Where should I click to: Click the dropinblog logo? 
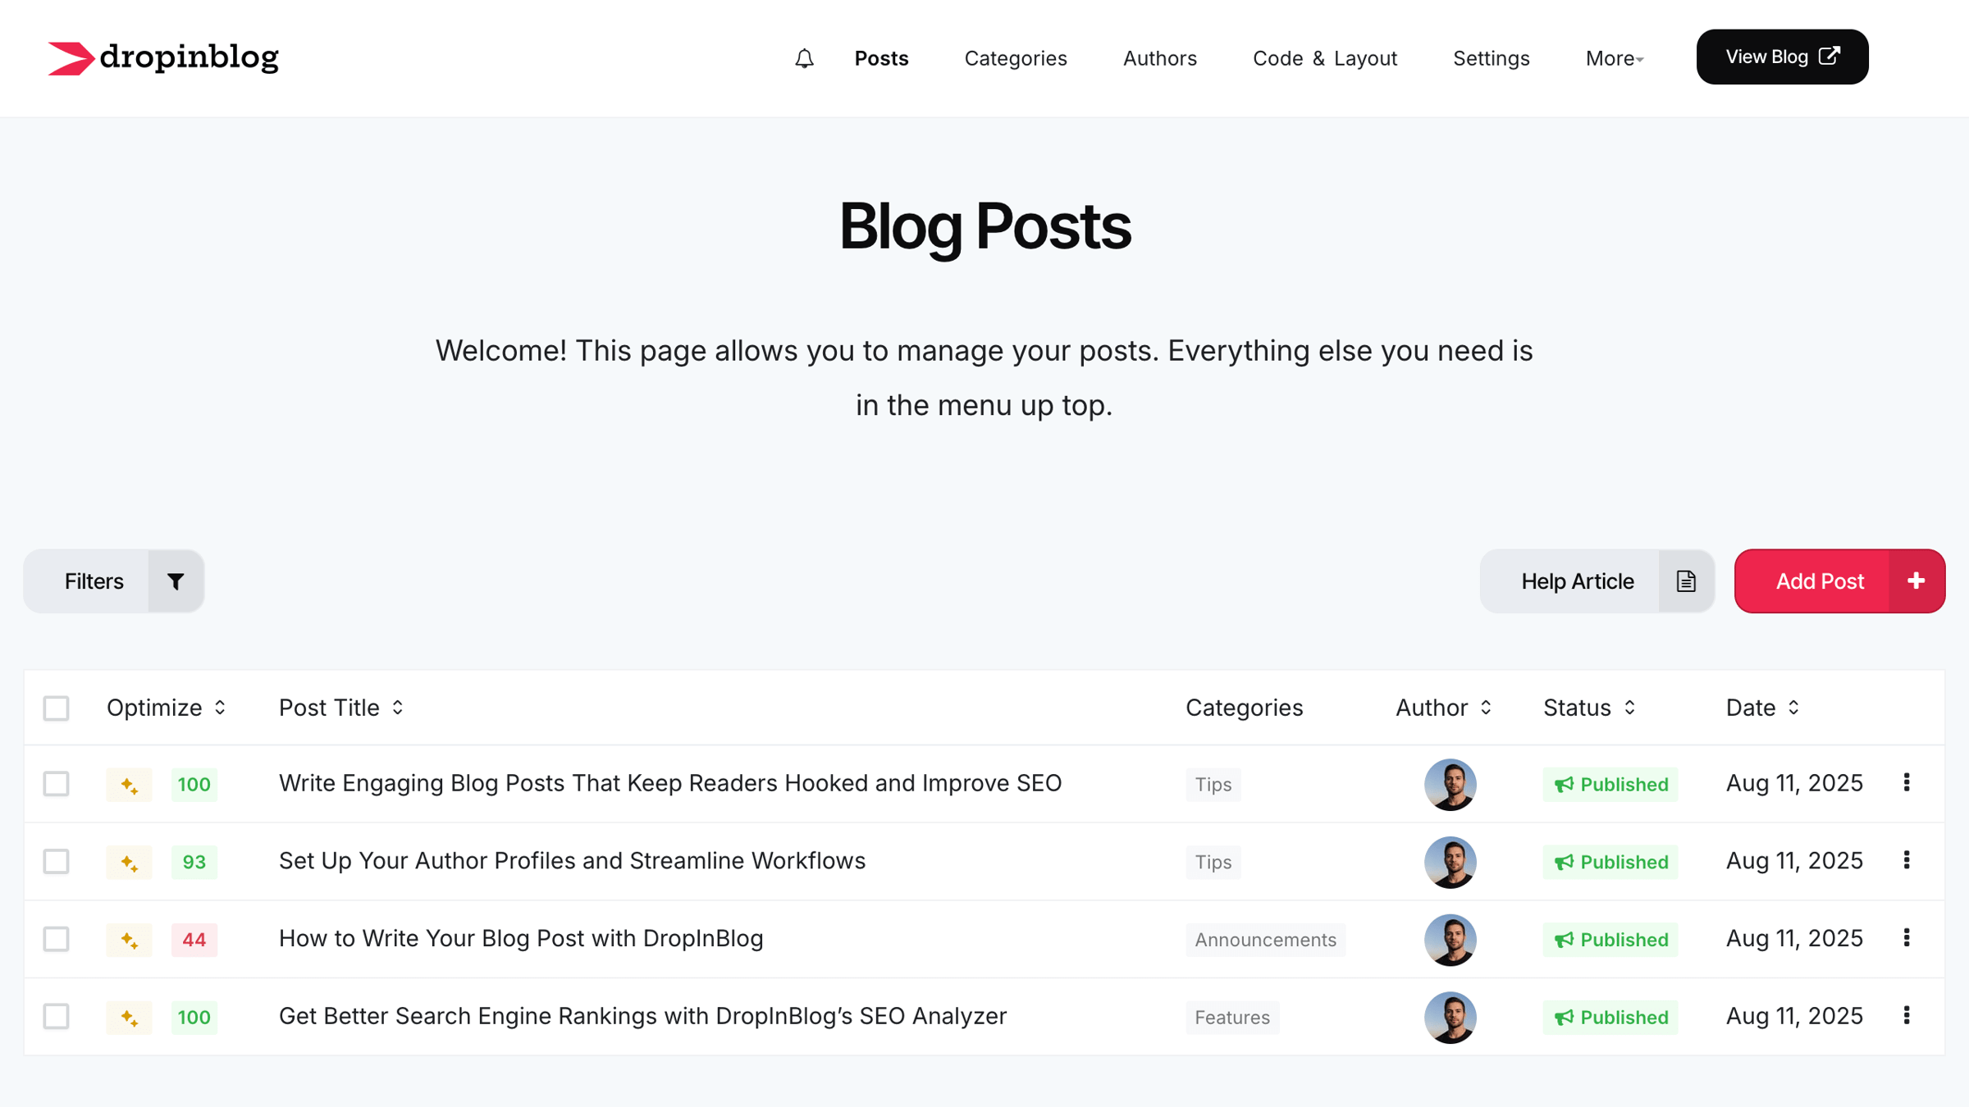pos(163,57)
